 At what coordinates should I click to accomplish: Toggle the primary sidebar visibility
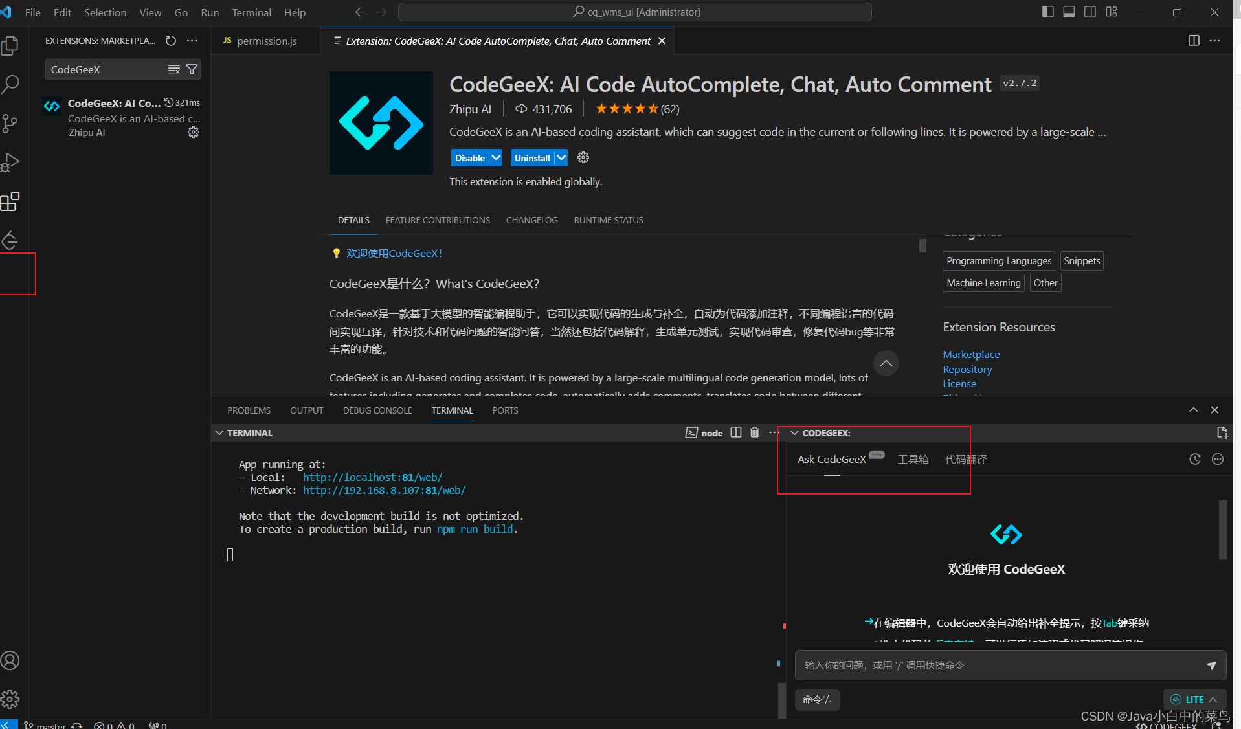pyautogui.click(x=1047, y=12)
